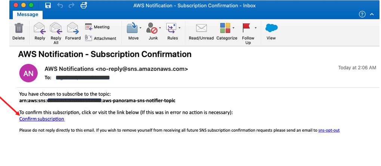Screen dimensions: 381x166
Task: Expand the Move dropdown arrow
Action: [140, 28]
